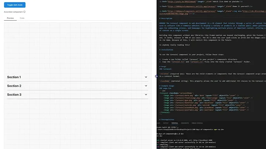The image size is (266, 149).
Task: Click the Accordion component label
Action: [13, 12]
